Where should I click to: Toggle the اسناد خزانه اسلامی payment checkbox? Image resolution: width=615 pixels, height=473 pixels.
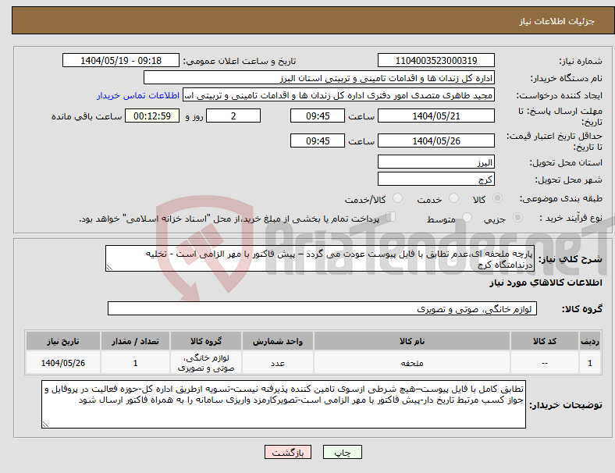391,217
